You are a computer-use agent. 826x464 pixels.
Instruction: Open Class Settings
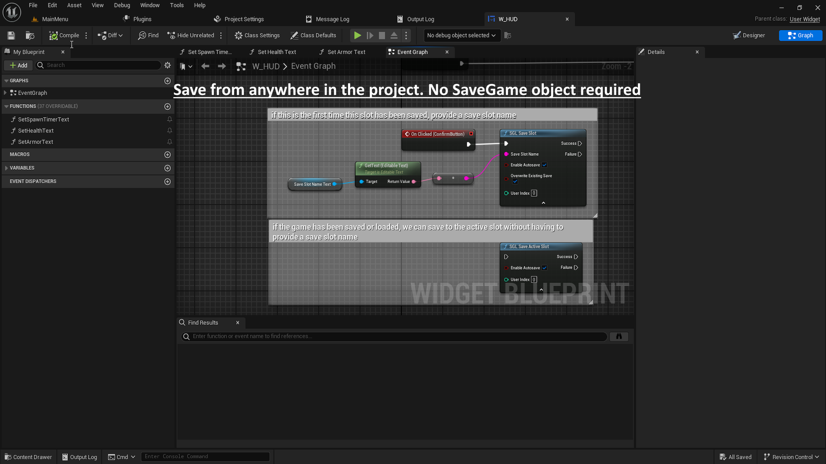pyautogui.click(x=257, y=36)
